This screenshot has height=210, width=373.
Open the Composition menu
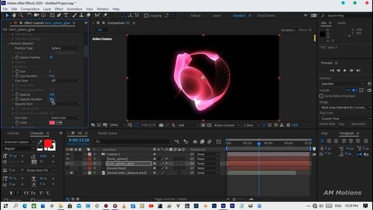point(30,9)
